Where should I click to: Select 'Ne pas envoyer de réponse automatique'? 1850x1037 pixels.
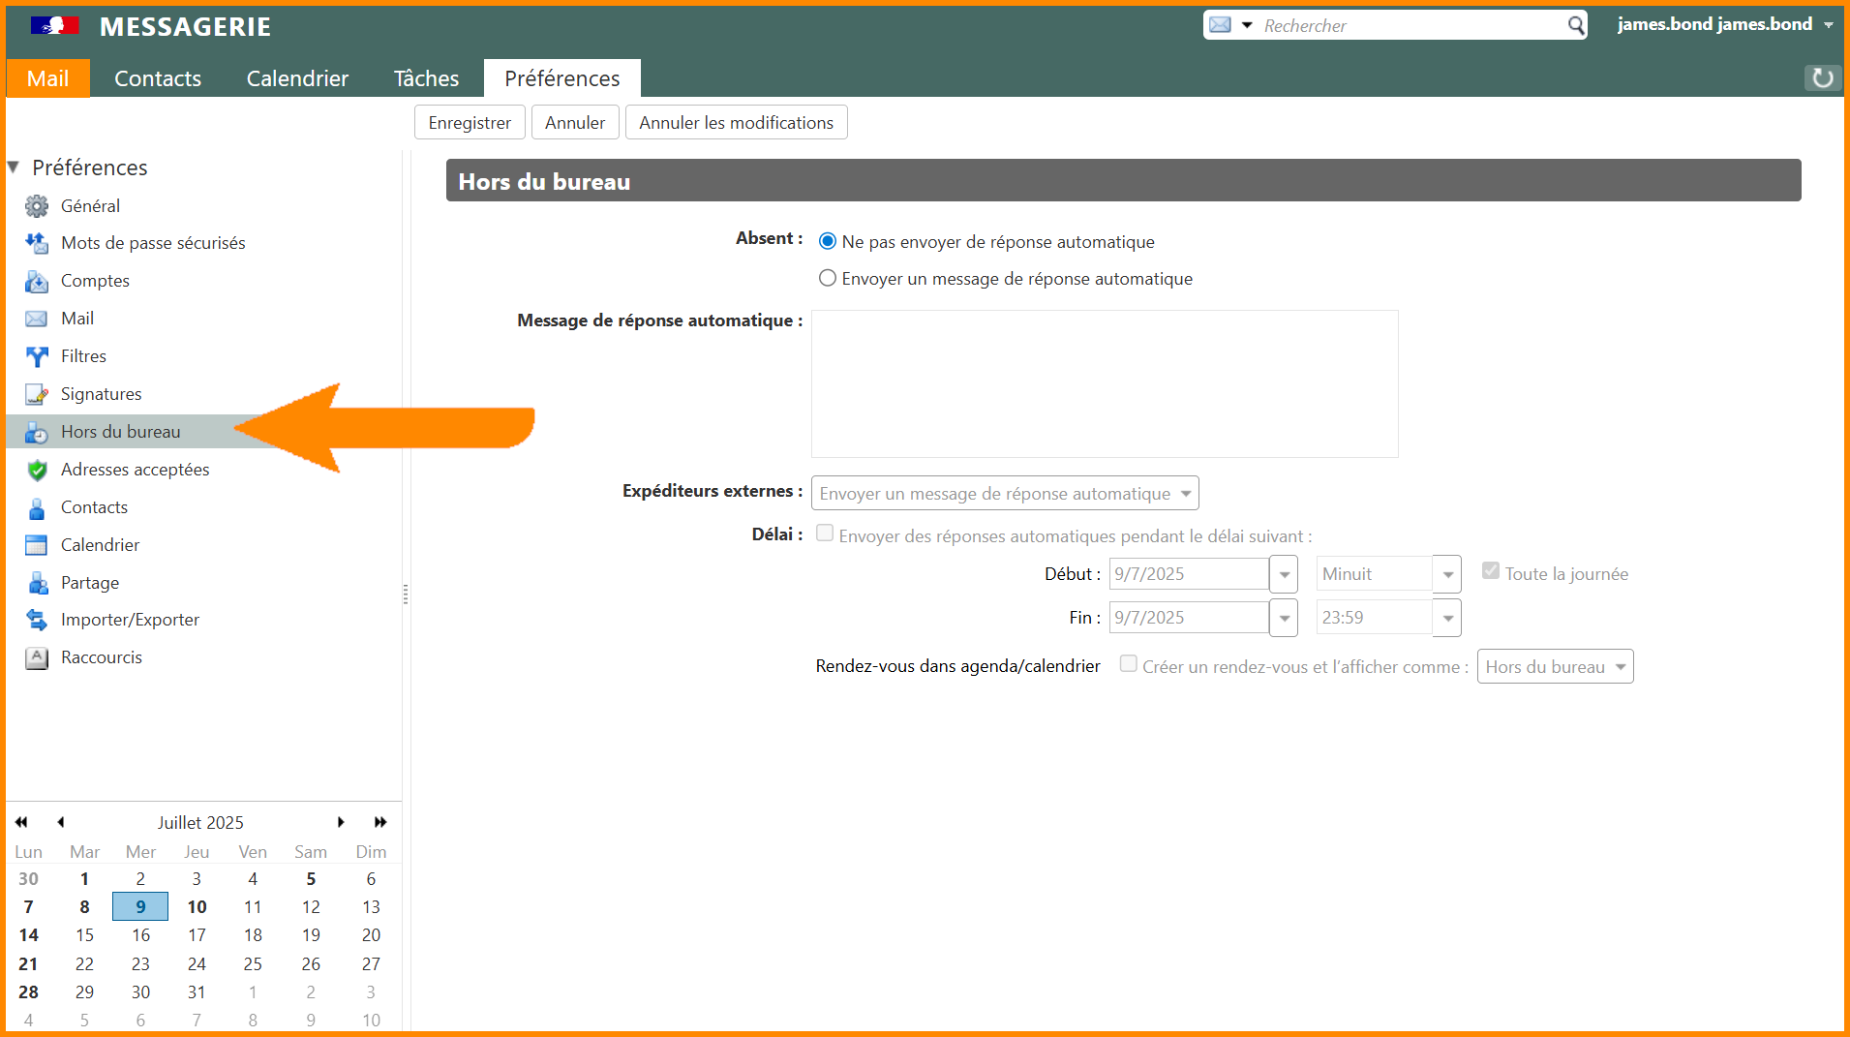(828, 241)
